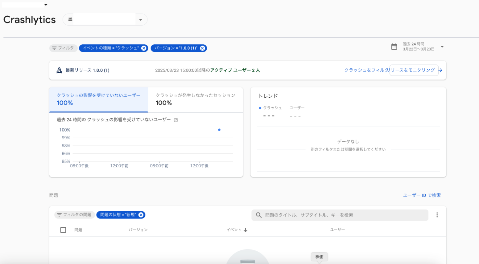Screen dimensions: 479x264
Task: Switch to the クラッシュが発生しなかったセッション tab
Action: tap(195, 100)
